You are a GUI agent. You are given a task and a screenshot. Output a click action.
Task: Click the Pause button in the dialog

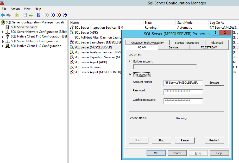coord(185,140)
